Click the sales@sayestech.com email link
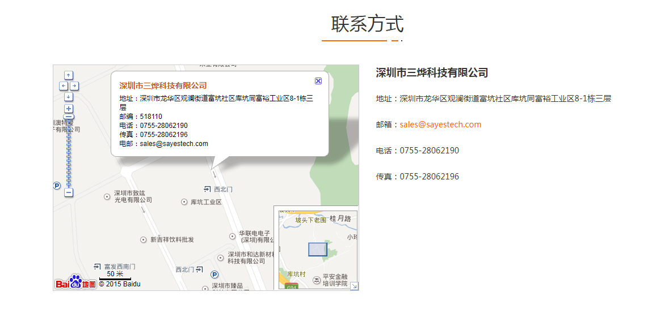 pos(440,125)
